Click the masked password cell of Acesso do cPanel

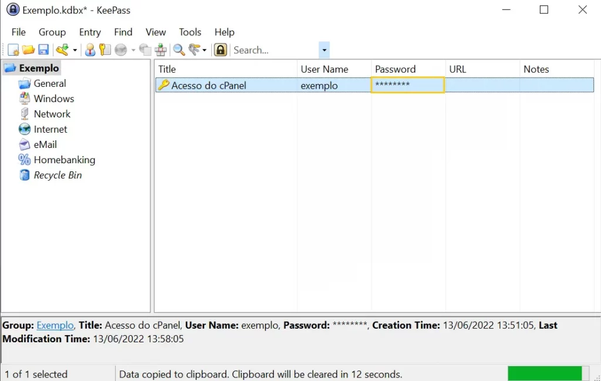click(408, 85)
